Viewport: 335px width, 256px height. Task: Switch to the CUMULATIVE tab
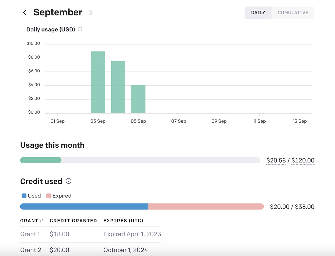pos(293,12)
